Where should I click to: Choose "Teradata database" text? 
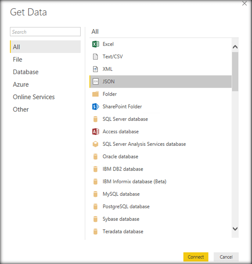click(x=123, y=231)
